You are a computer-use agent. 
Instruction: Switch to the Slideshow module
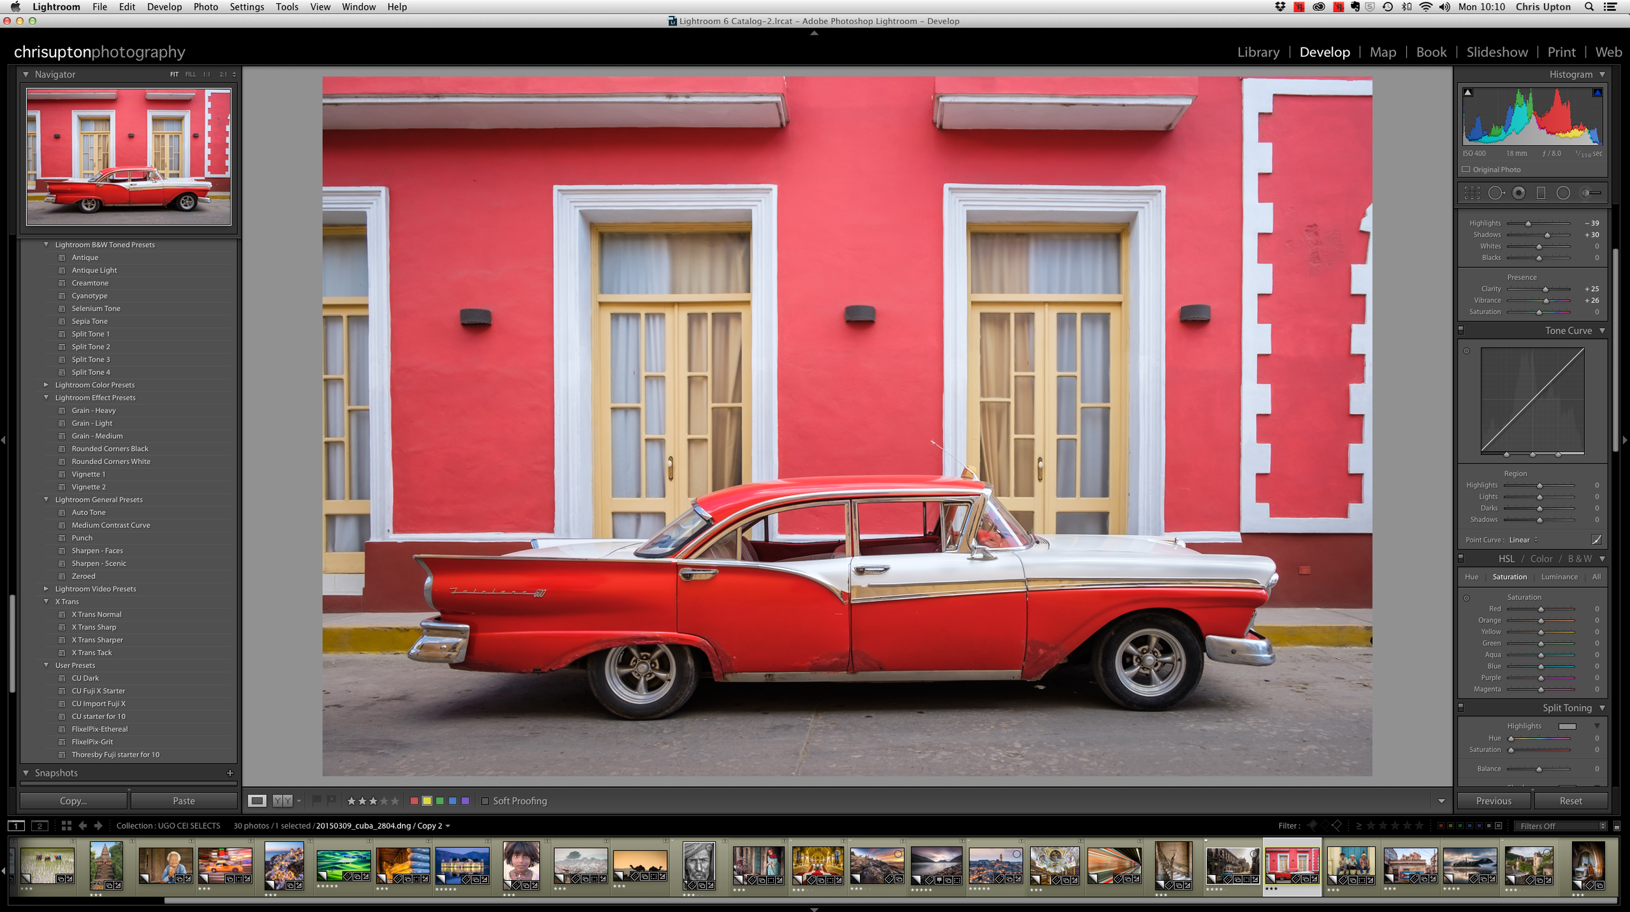point(1497,52)
